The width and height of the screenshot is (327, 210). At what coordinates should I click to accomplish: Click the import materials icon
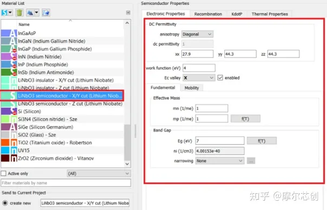(30, 12)
